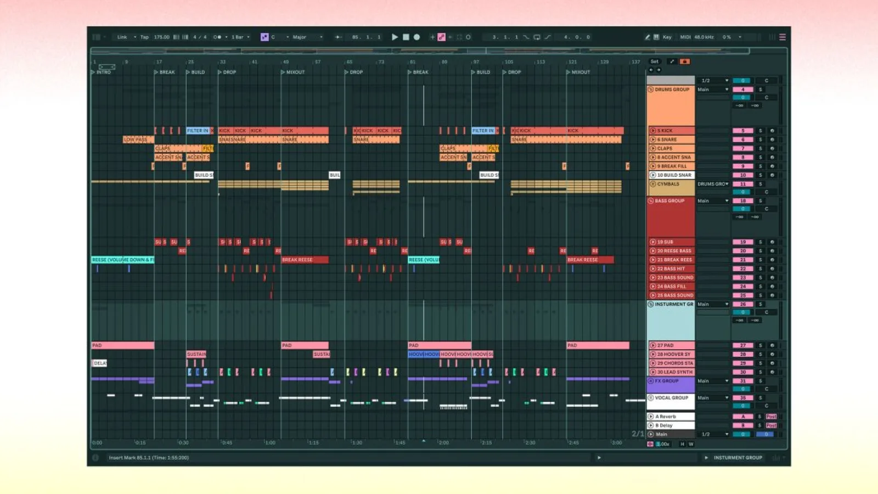The image size is (878, 494).
Task: Jump to the first BUILD locator
Action: tap(195, 72)
